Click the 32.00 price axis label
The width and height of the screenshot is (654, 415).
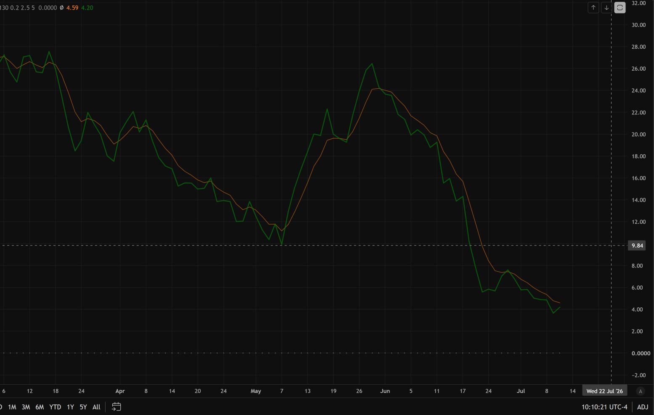[x=638, y=3]
